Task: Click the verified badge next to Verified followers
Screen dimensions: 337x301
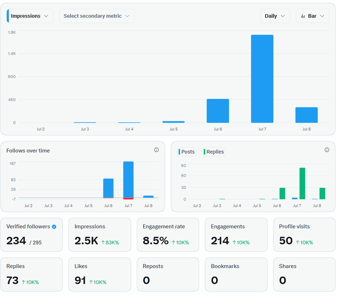Action: click(x=54, y=227)
